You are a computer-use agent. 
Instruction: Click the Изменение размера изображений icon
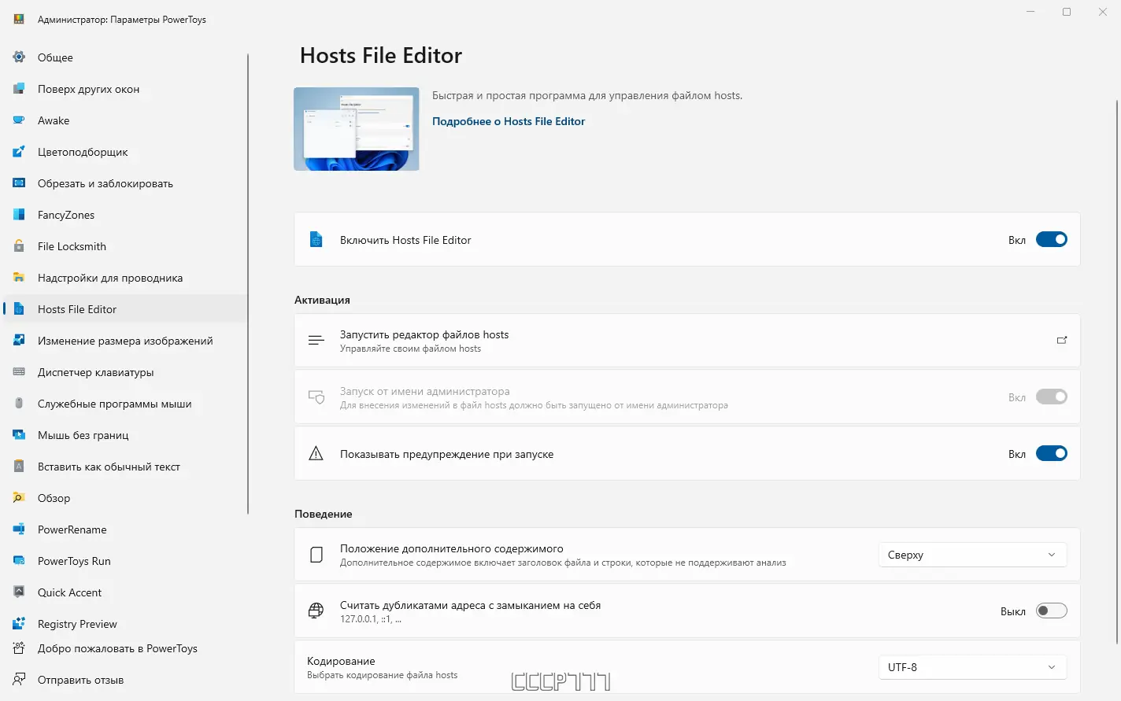[x=19, y=340]
